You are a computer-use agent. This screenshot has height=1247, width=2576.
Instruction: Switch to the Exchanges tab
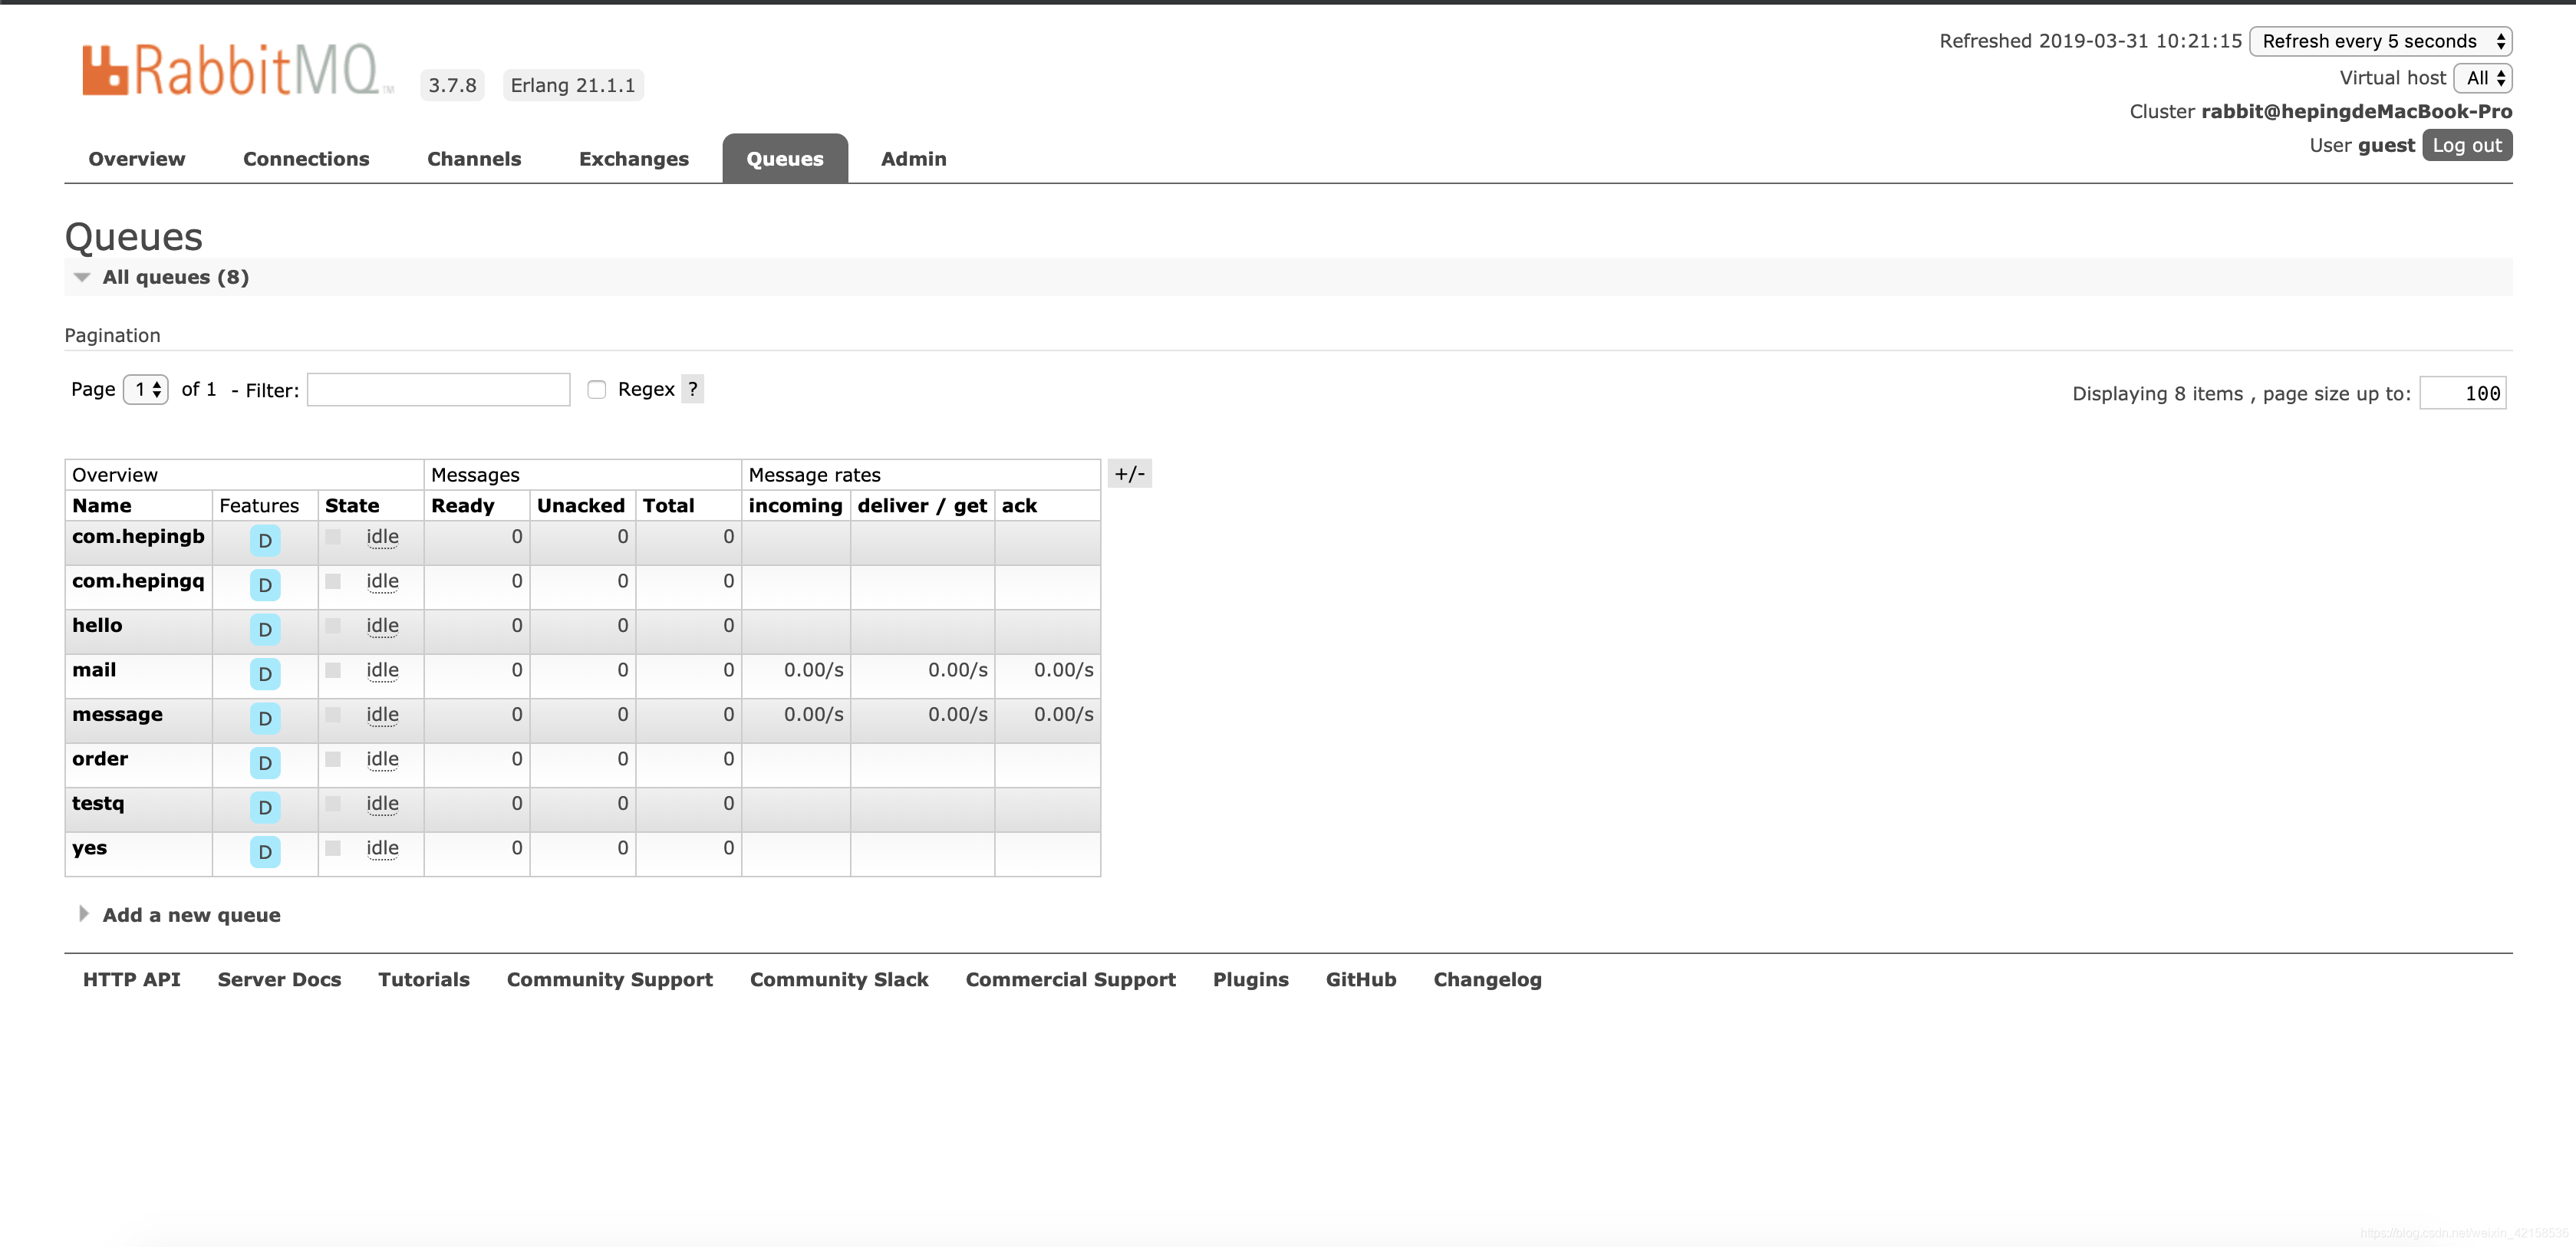[634, 159]
